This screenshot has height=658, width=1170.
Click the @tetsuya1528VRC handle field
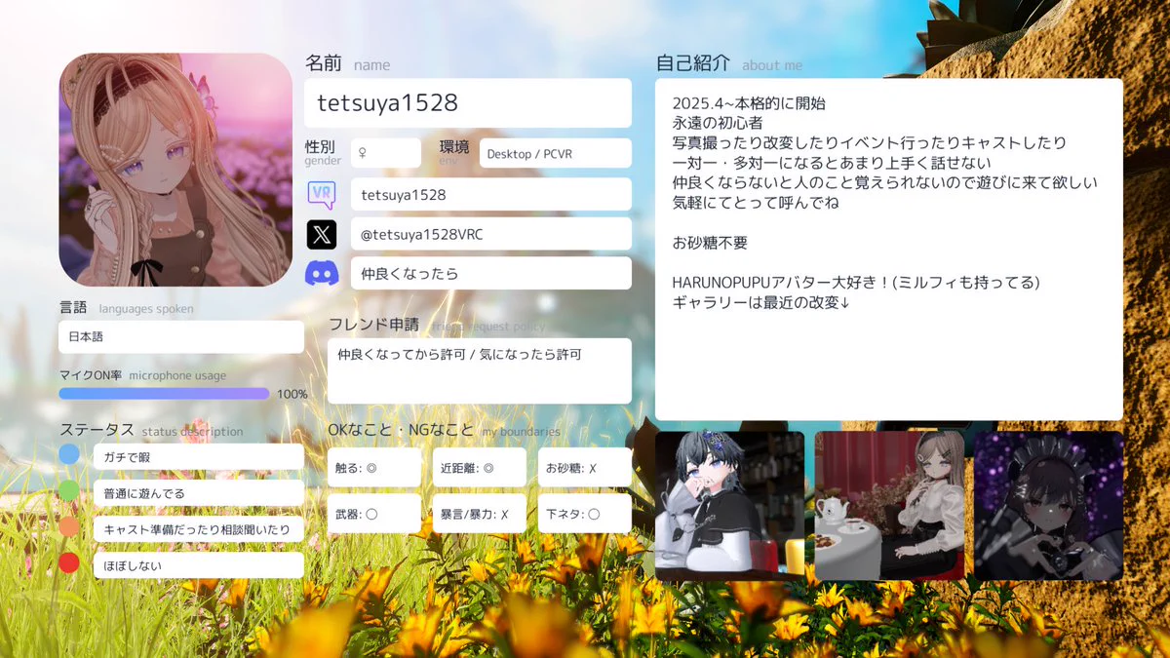pyautogui.click(x=491, y=234)
